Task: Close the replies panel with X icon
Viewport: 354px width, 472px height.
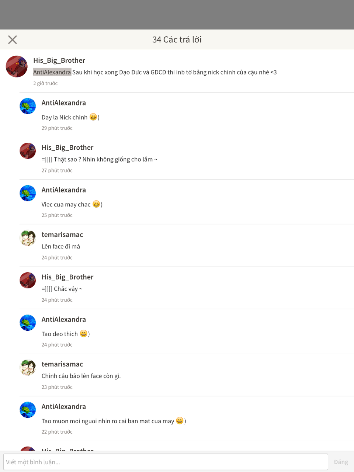Action: (x=13, y=39)
